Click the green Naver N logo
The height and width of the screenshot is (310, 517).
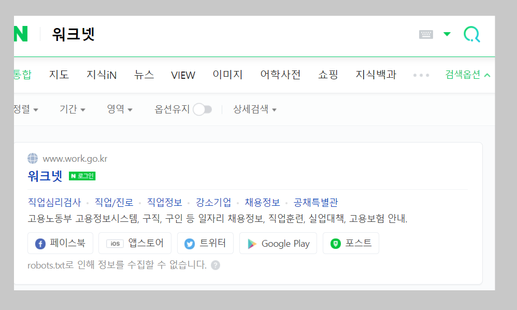21,34
